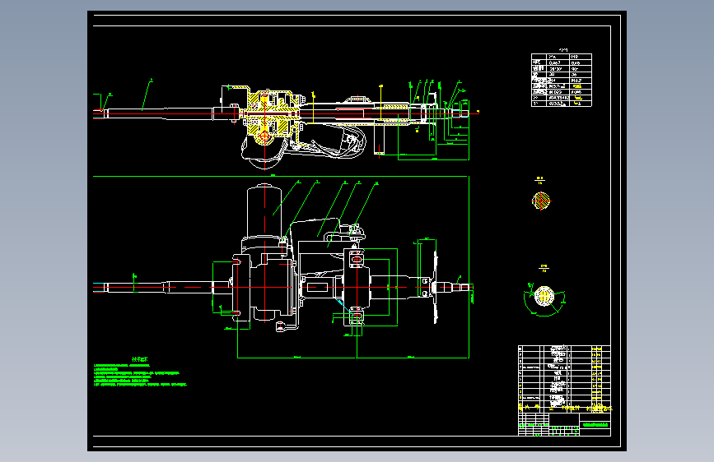The height and width of the screenshot is (462, 714).
Task: Select the vertical mounting plate near right shaft end
Action: click(436, 288)
